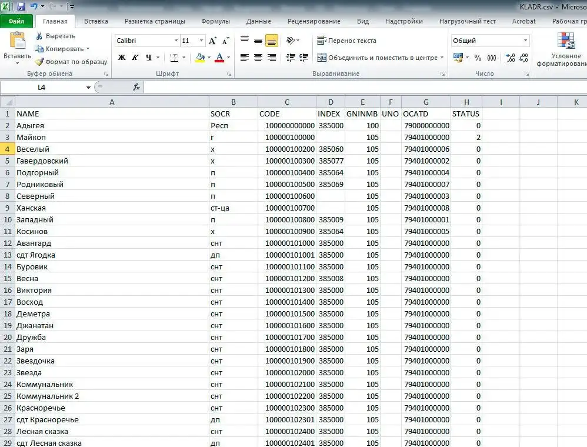Toggle Merge and Center (Объединить и поместить в центре)

[x=378, y=58]
